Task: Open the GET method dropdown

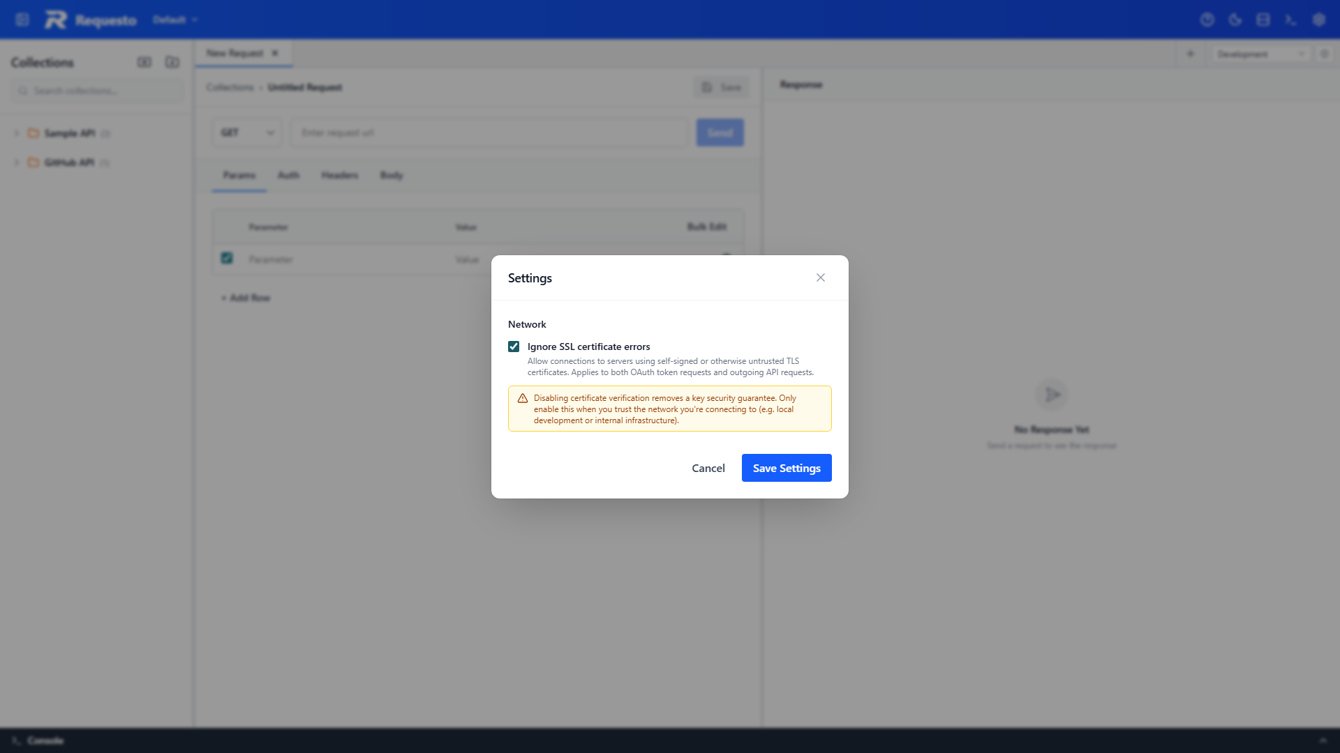Action: (247, 132)
